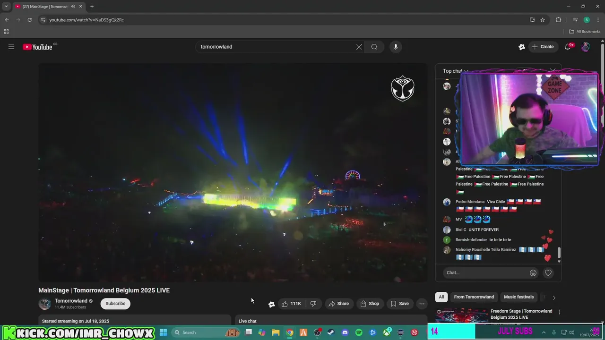The height and width of the screenshot is (340, 605).
Task: Clear the tomorrowland search text
Action: tap(359, 47)
